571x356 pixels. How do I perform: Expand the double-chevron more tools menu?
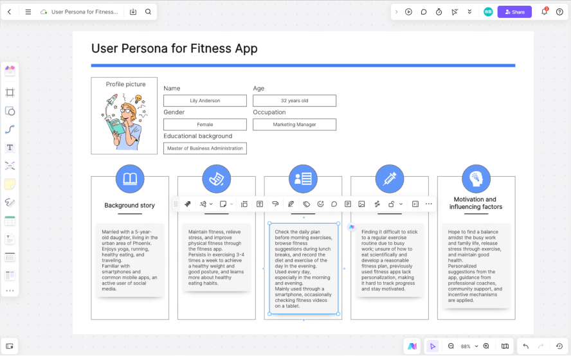470,12
